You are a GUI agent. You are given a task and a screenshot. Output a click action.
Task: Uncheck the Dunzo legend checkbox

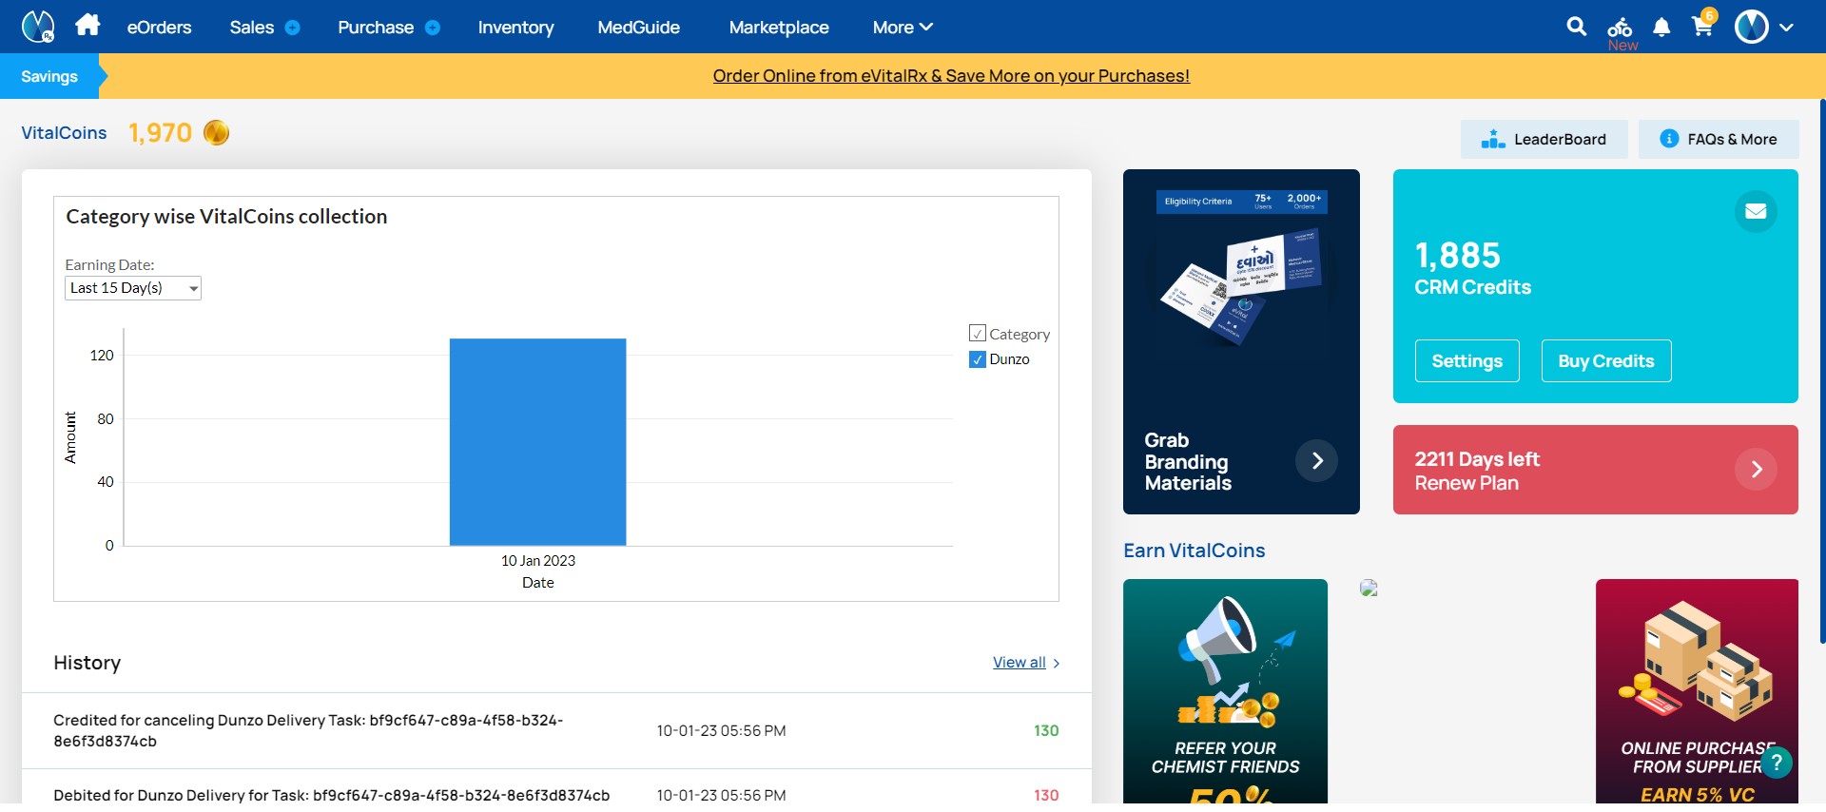coord(977,359)
